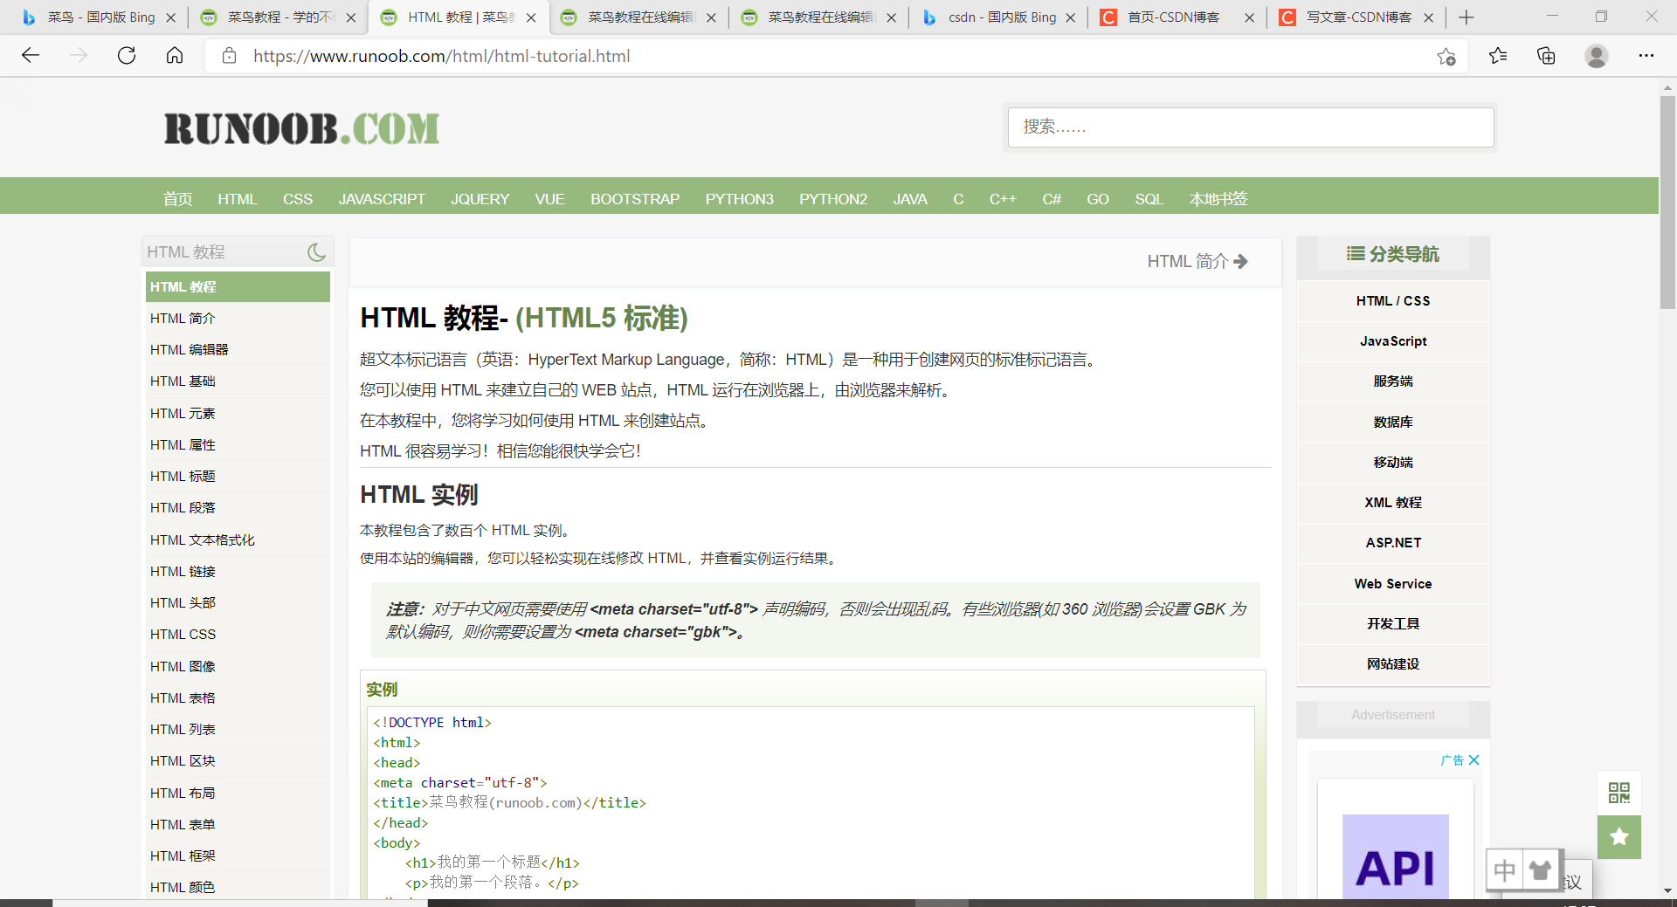Screen dimensions: 1677x907
Task: Click the page lock icon in address bar
Action: point(229,56)
